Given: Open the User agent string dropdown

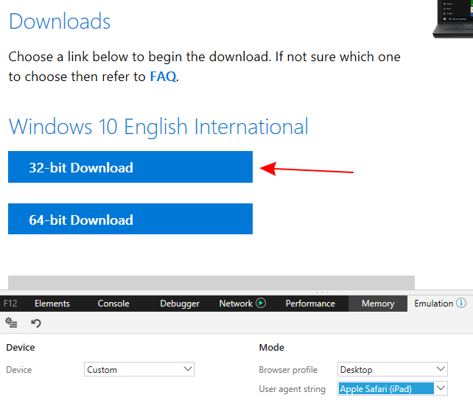Looking at the screenshot, I should (393, 388).
